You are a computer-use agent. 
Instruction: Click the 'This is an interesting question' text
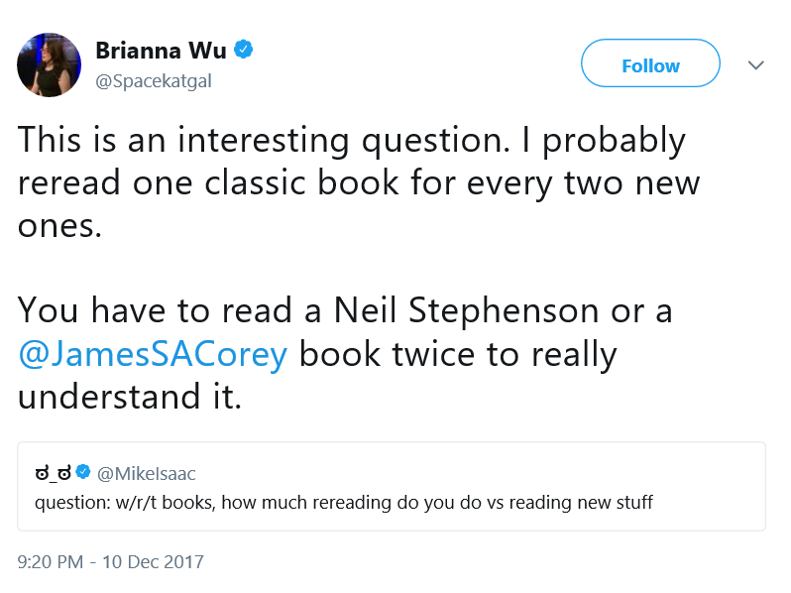(264, 140)
